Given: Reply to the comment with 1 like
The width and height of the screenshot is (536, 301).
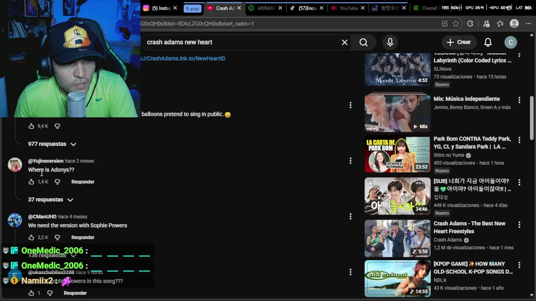Looking at the screenshot, I should [x=75, y=293].
